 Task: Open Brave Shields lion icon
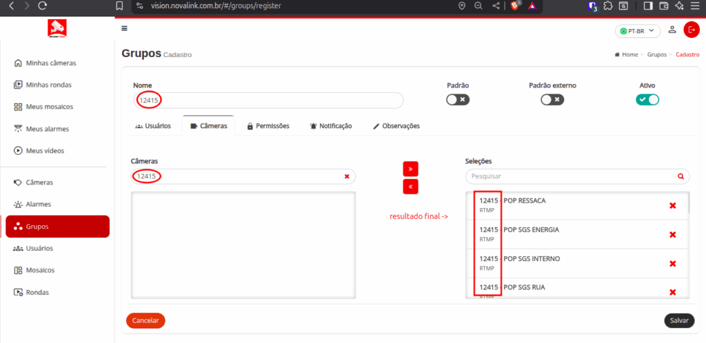point(515,6)
